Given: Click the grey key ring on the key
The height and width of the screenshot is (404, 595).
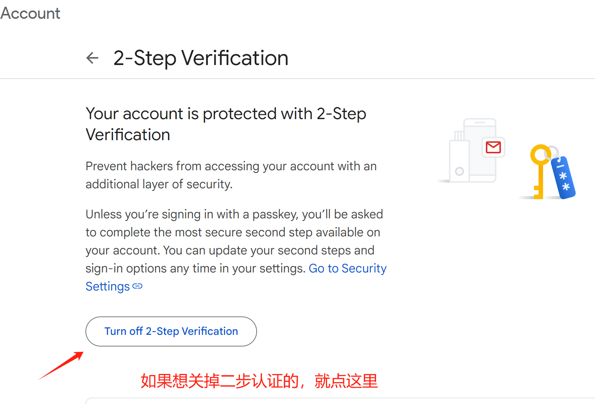Looking at the screenshot, I should point(552,152).
